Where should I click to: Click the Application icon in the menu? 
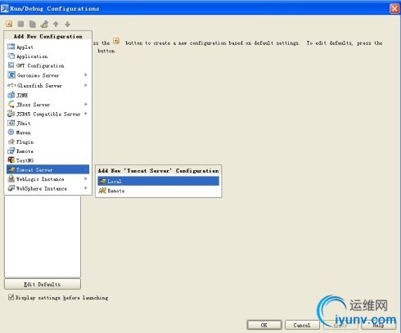click(x=11, y=56)
